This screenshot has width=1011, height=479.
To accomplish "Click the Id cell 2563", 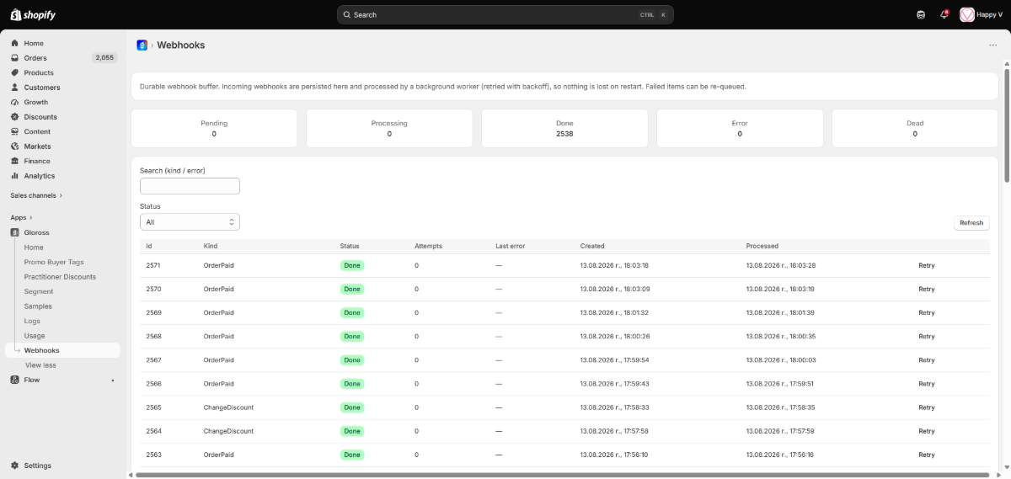I will tap(154, 455).
